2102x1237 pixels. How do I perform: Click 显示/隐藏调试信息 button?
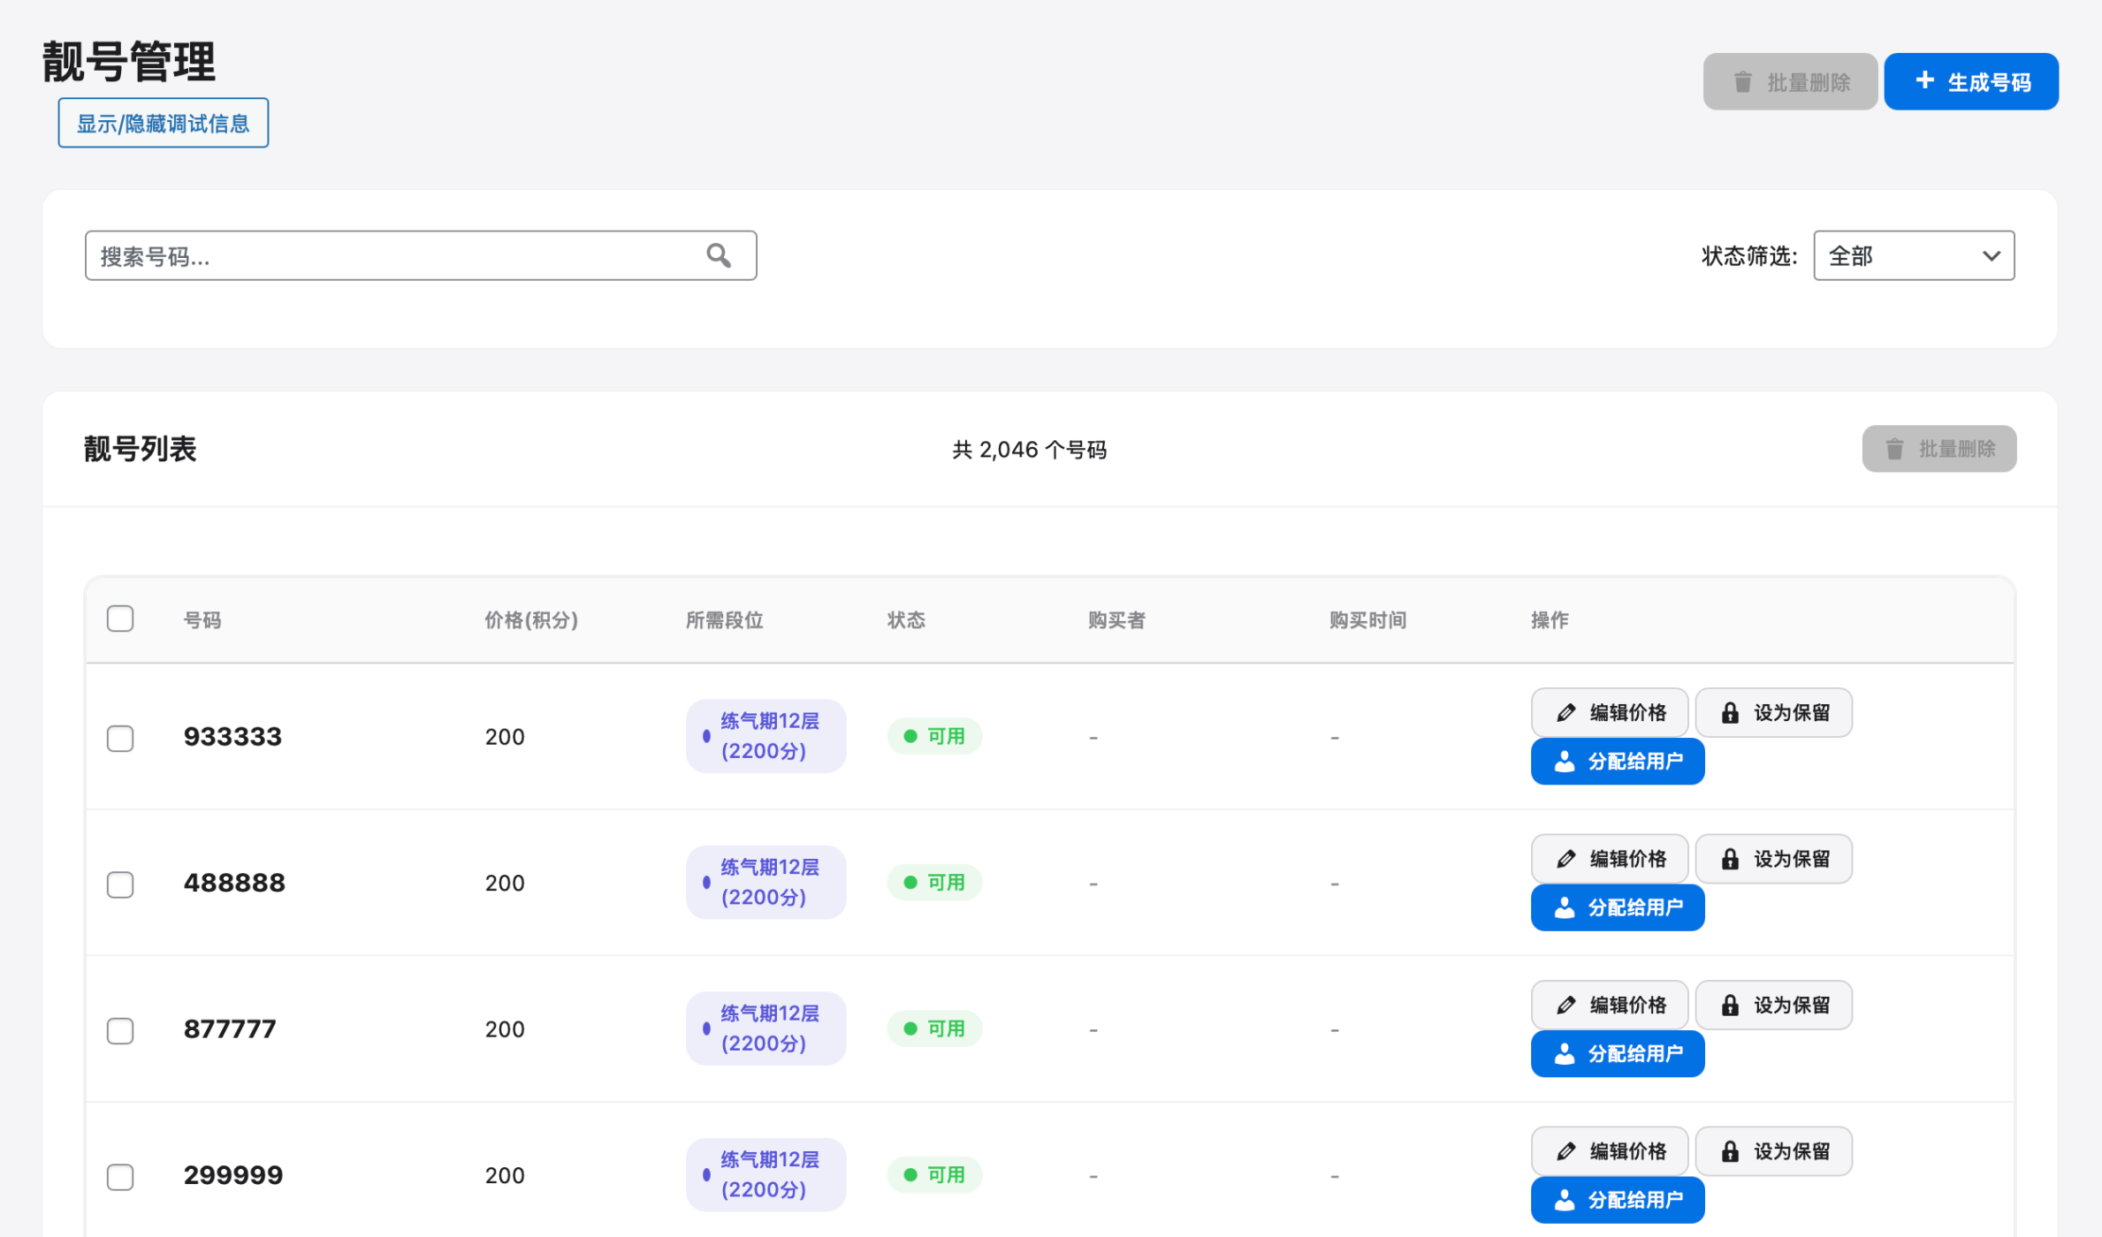coord(164,123)
